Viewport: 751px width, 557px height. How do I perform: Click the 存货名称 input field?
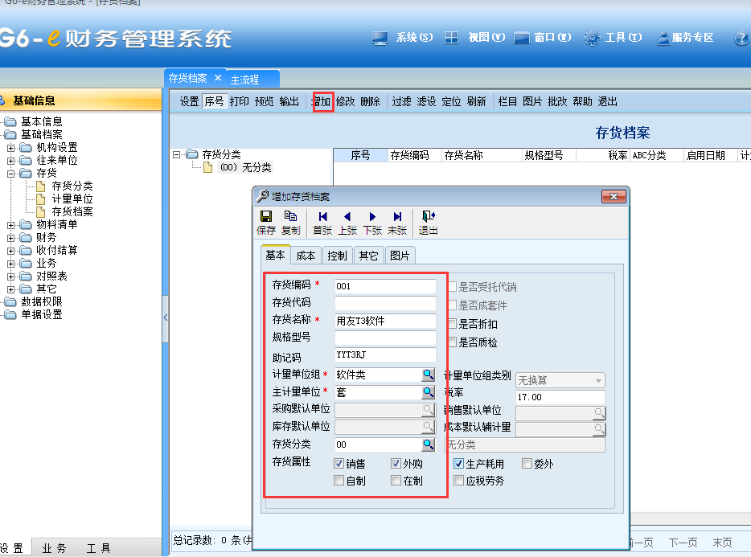point(384,321)
